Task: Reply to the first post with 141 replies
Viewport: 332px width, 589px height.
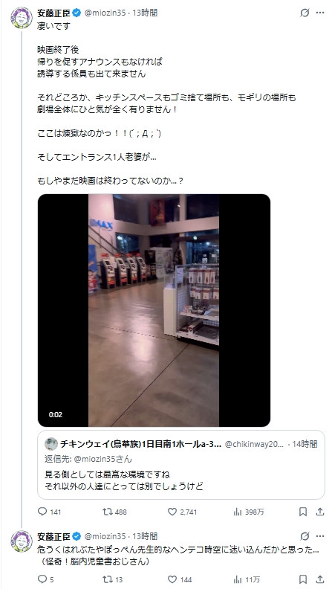Action: click(50, 512)
